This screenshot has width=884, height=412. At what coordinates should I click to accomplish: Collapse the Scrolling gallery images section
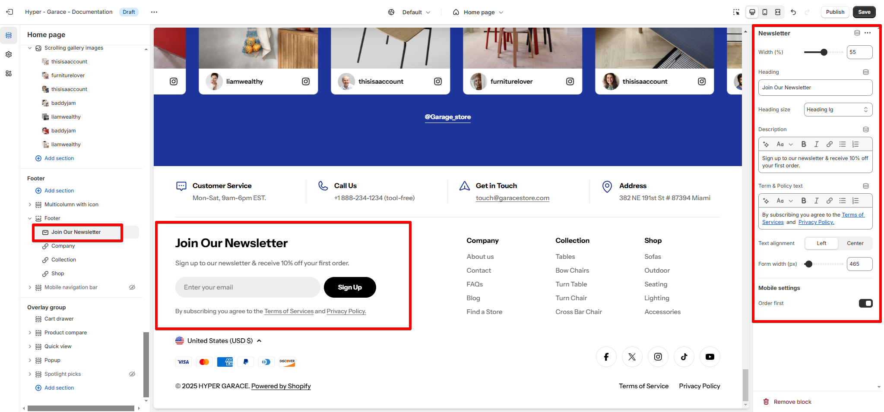[x=30, y=48]
